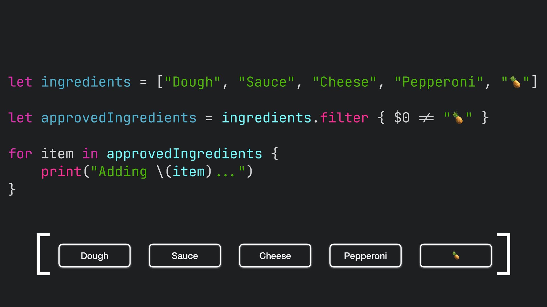Click the "Adding" text in the print string
This screenshot has height=307, width=547.
(x=123, y=172)
